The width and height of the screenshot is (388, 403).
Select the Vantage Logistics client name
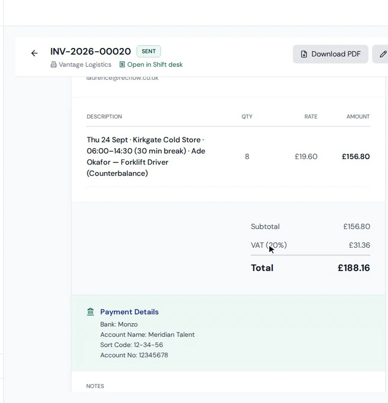pos(85,65)
